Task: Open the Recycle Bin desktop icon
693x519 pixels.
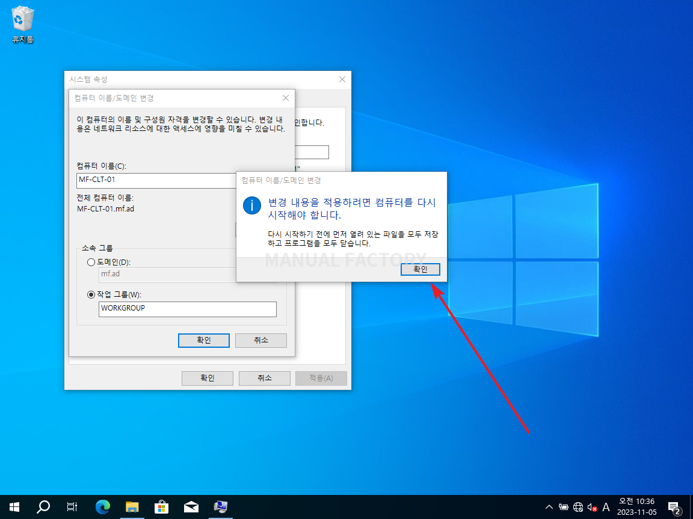Action: 22,25
